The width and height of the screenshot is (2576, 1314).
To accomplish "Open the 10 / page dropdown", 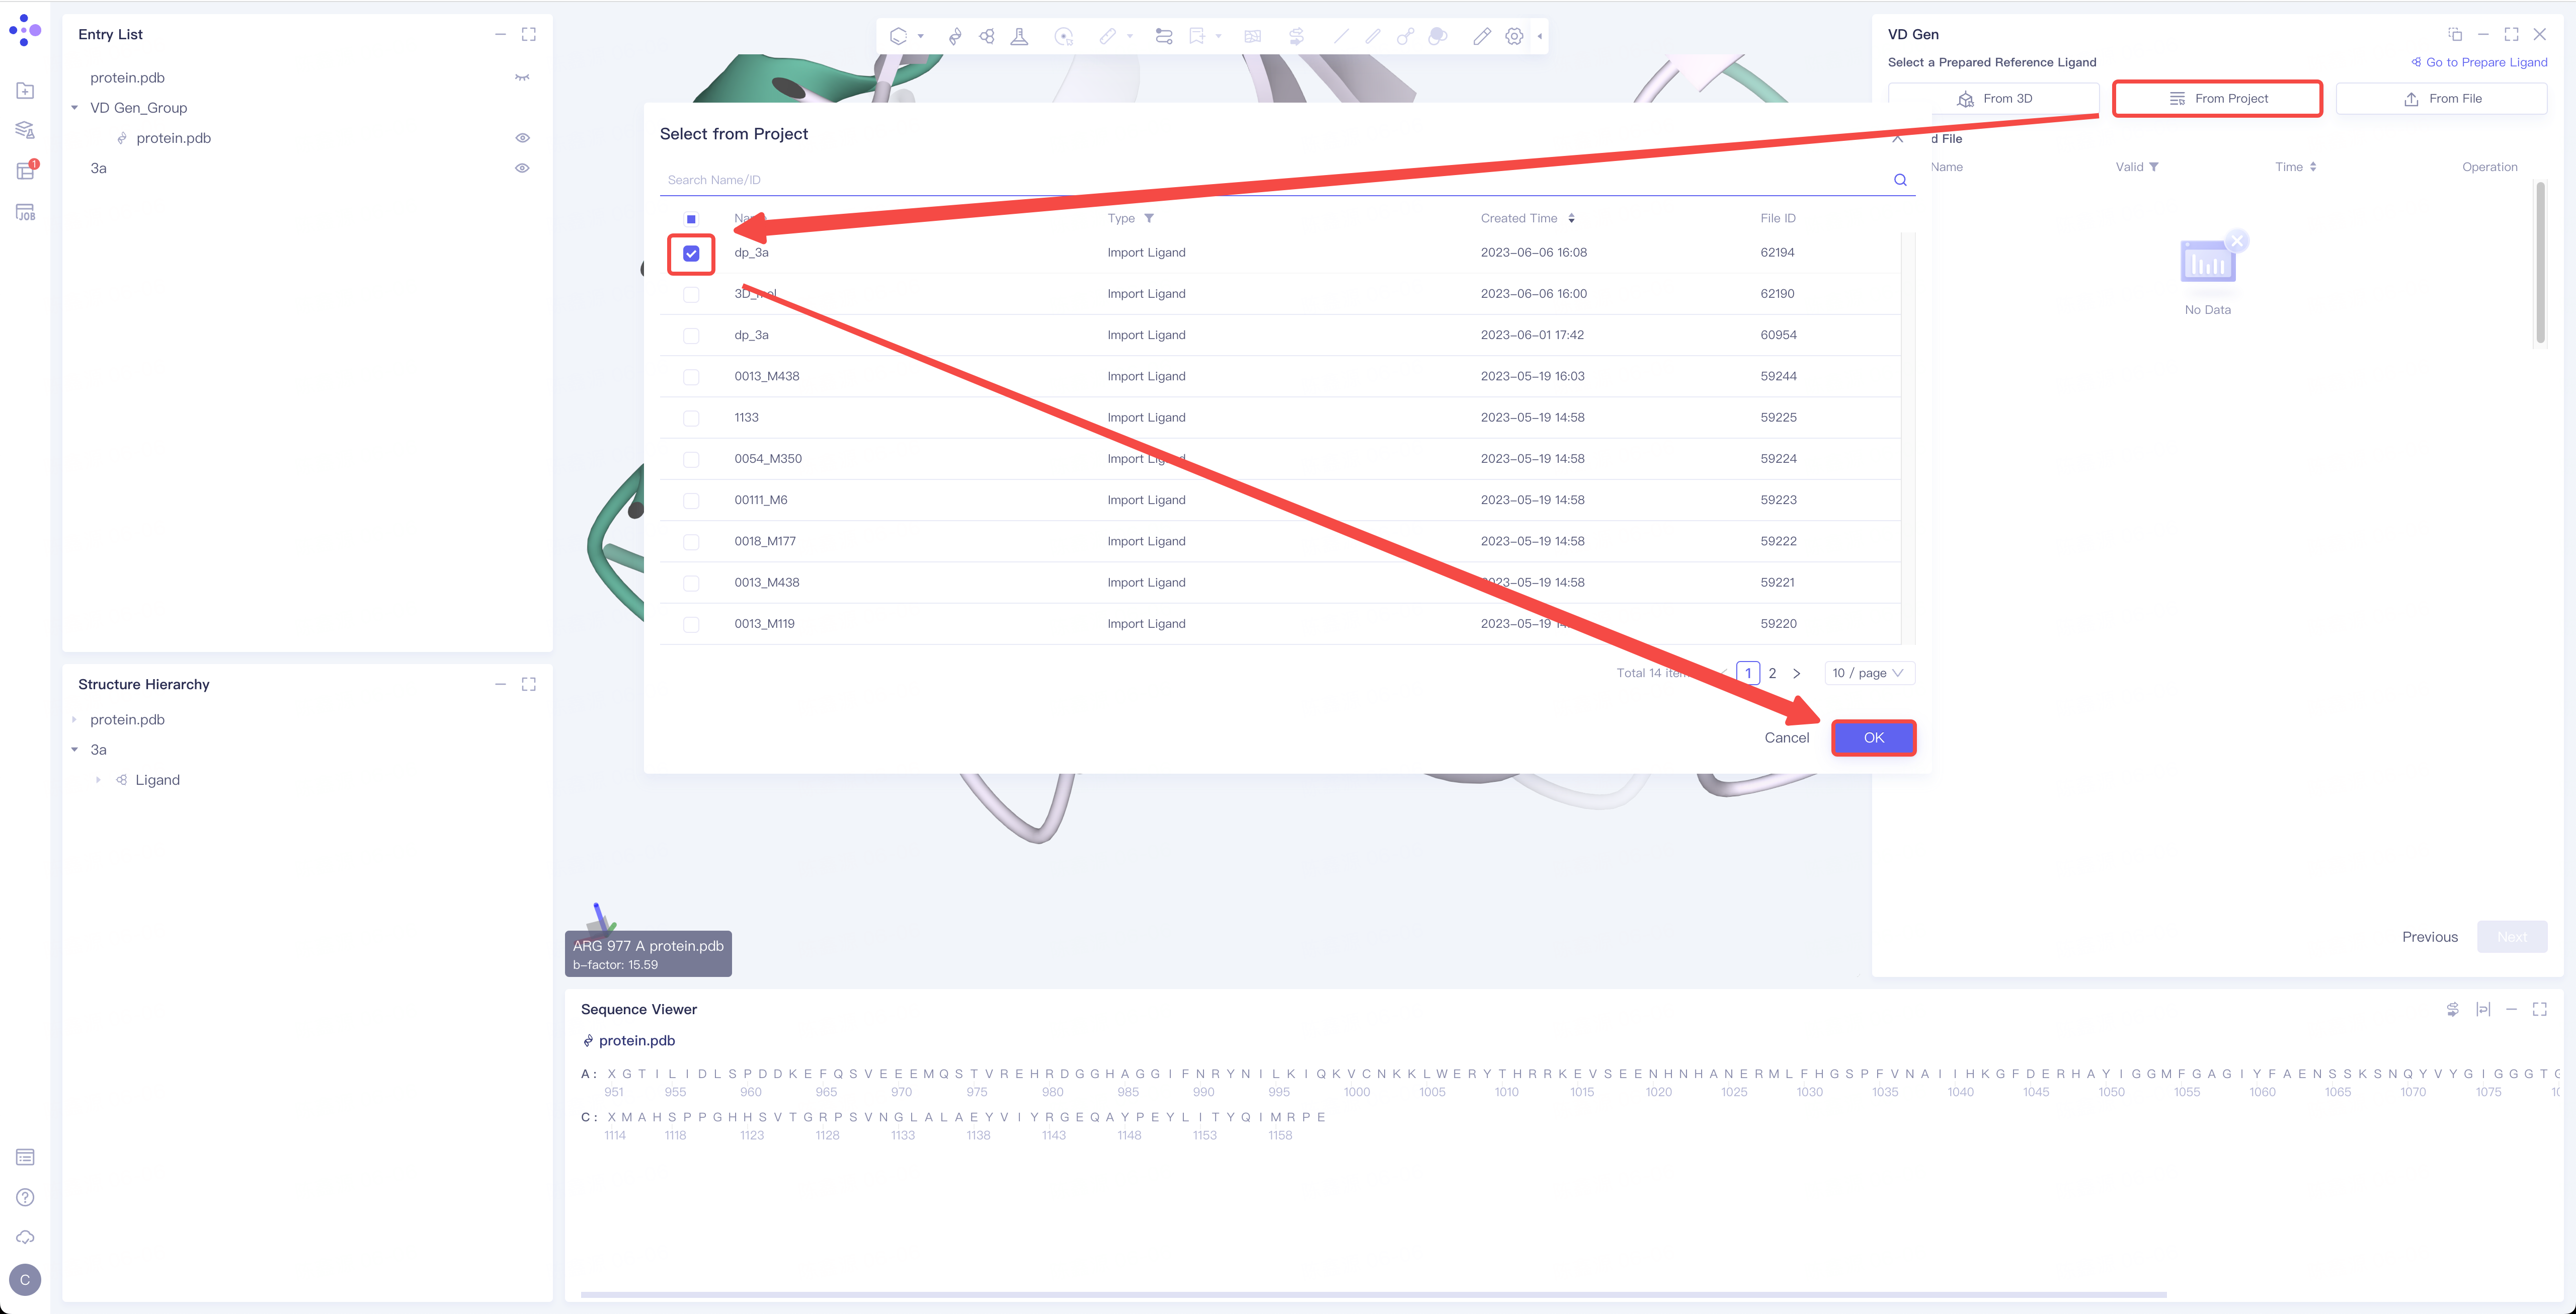I will [x=1868, y=673].
